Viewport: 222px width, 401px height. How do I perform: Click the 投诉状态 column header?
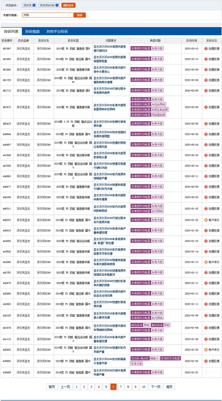pos(212,41)
